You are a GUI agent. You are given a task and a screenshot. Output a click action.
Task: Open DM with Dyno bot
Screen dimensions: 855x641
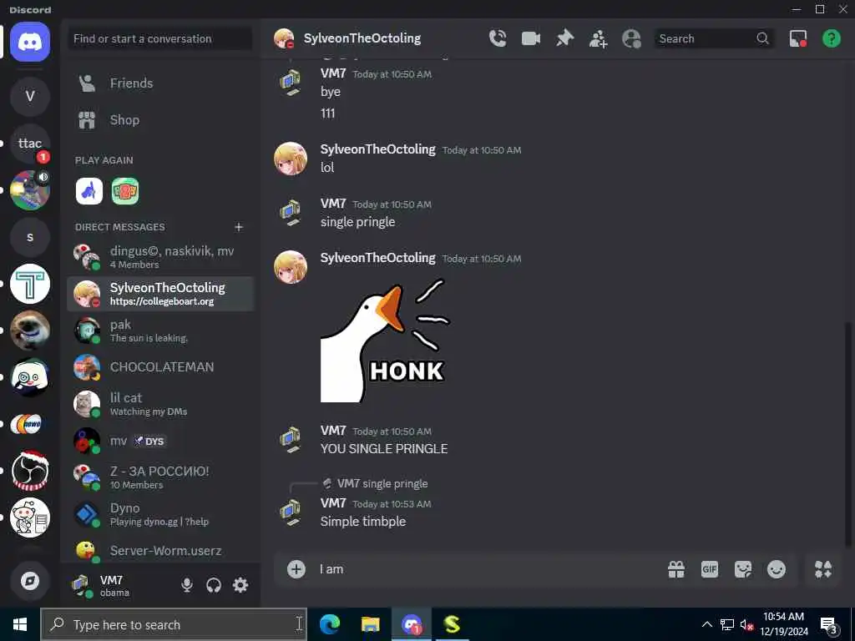point(159,514)
